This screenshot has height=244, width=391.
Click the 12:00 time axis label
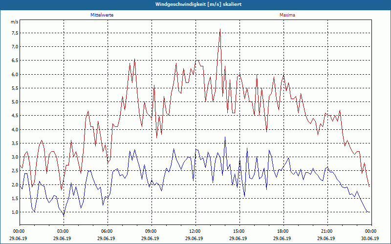(x=195, y=231)
